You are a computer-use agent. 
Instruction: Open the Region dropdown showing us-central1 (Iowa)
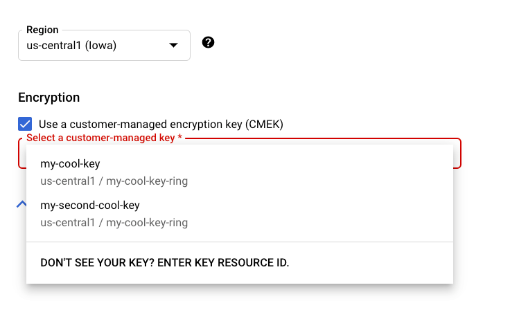(x=104, y=46)
